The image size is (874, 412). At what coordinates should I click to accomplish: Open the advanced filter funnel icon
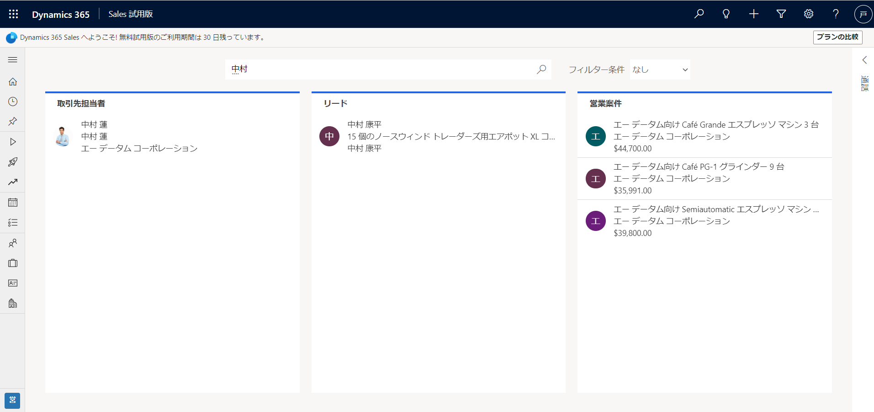[781, 14]
